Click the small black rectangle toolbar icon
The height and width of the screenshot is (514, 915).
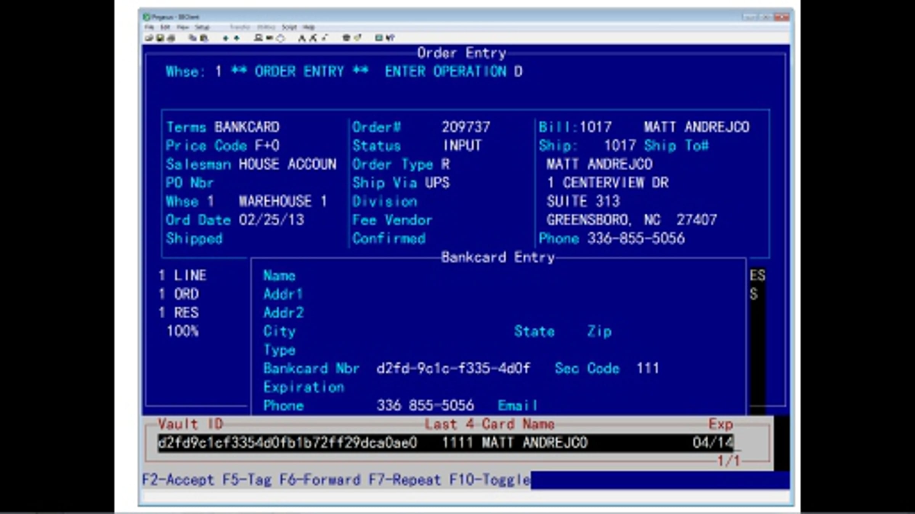tap(269, 38)
